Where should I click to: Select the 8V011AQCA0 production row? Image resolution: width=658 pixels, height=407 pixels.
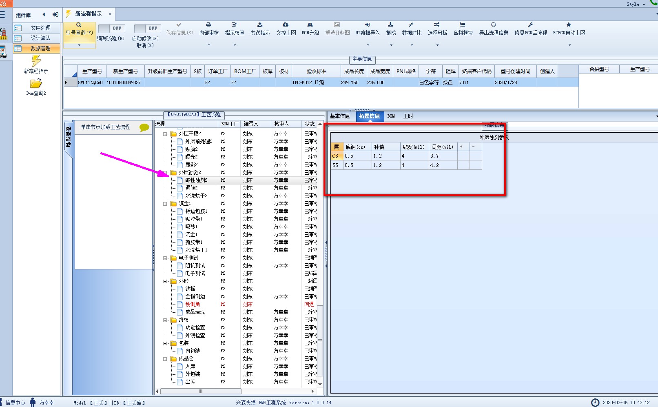321,82
